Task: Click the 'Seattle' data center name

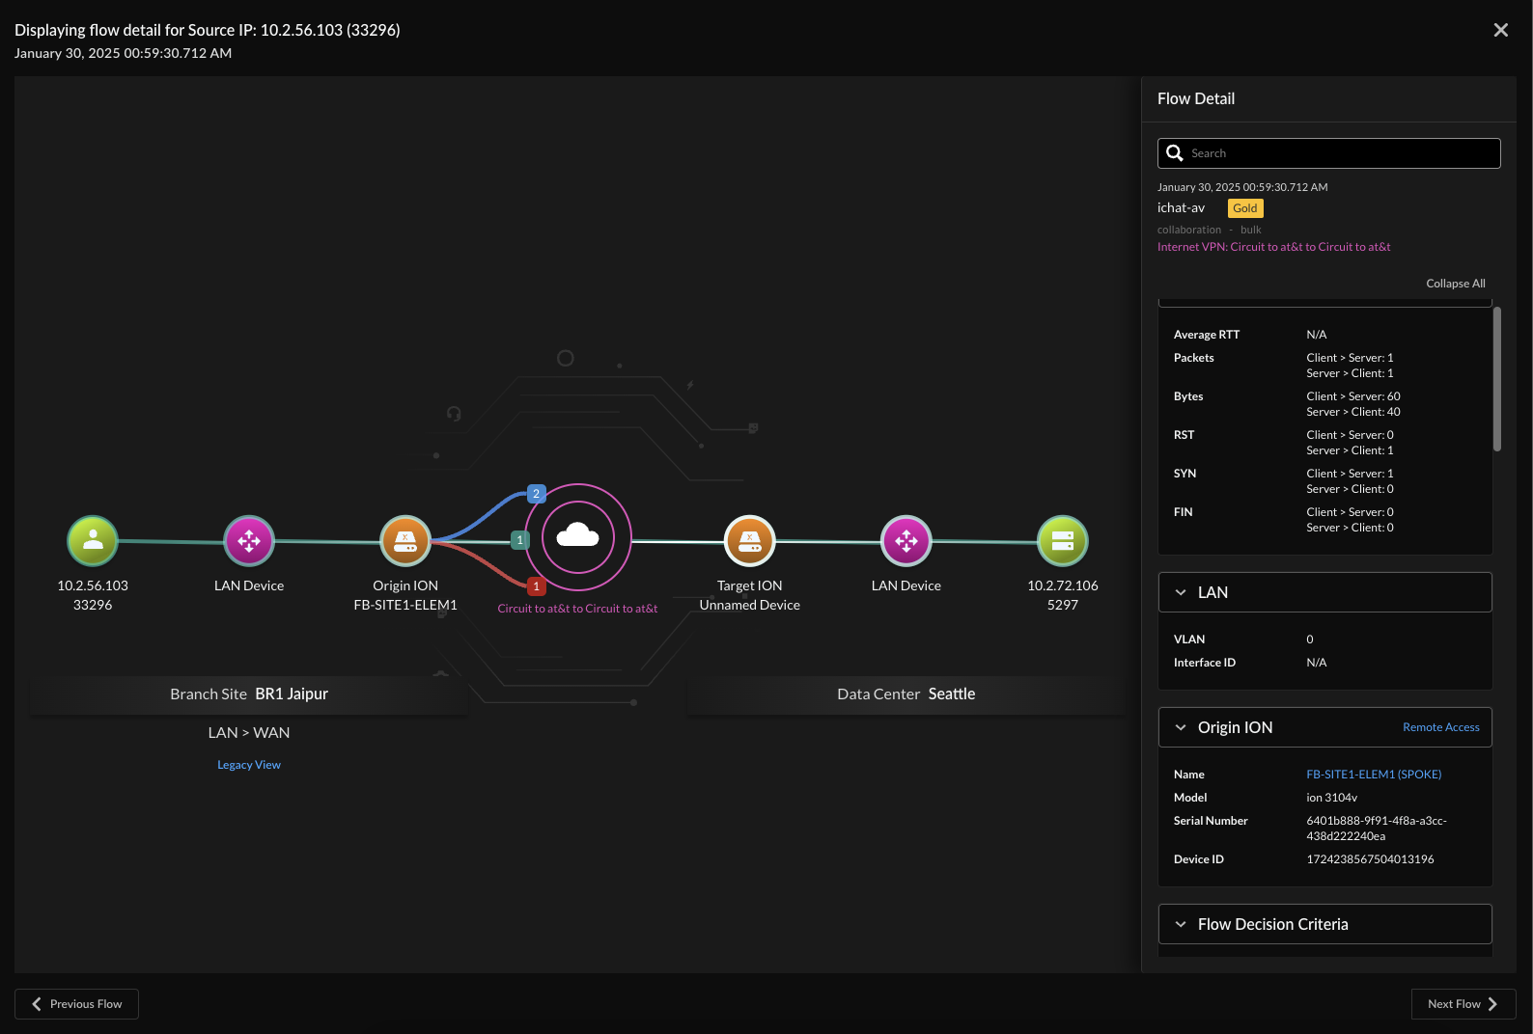Action: 952,694
